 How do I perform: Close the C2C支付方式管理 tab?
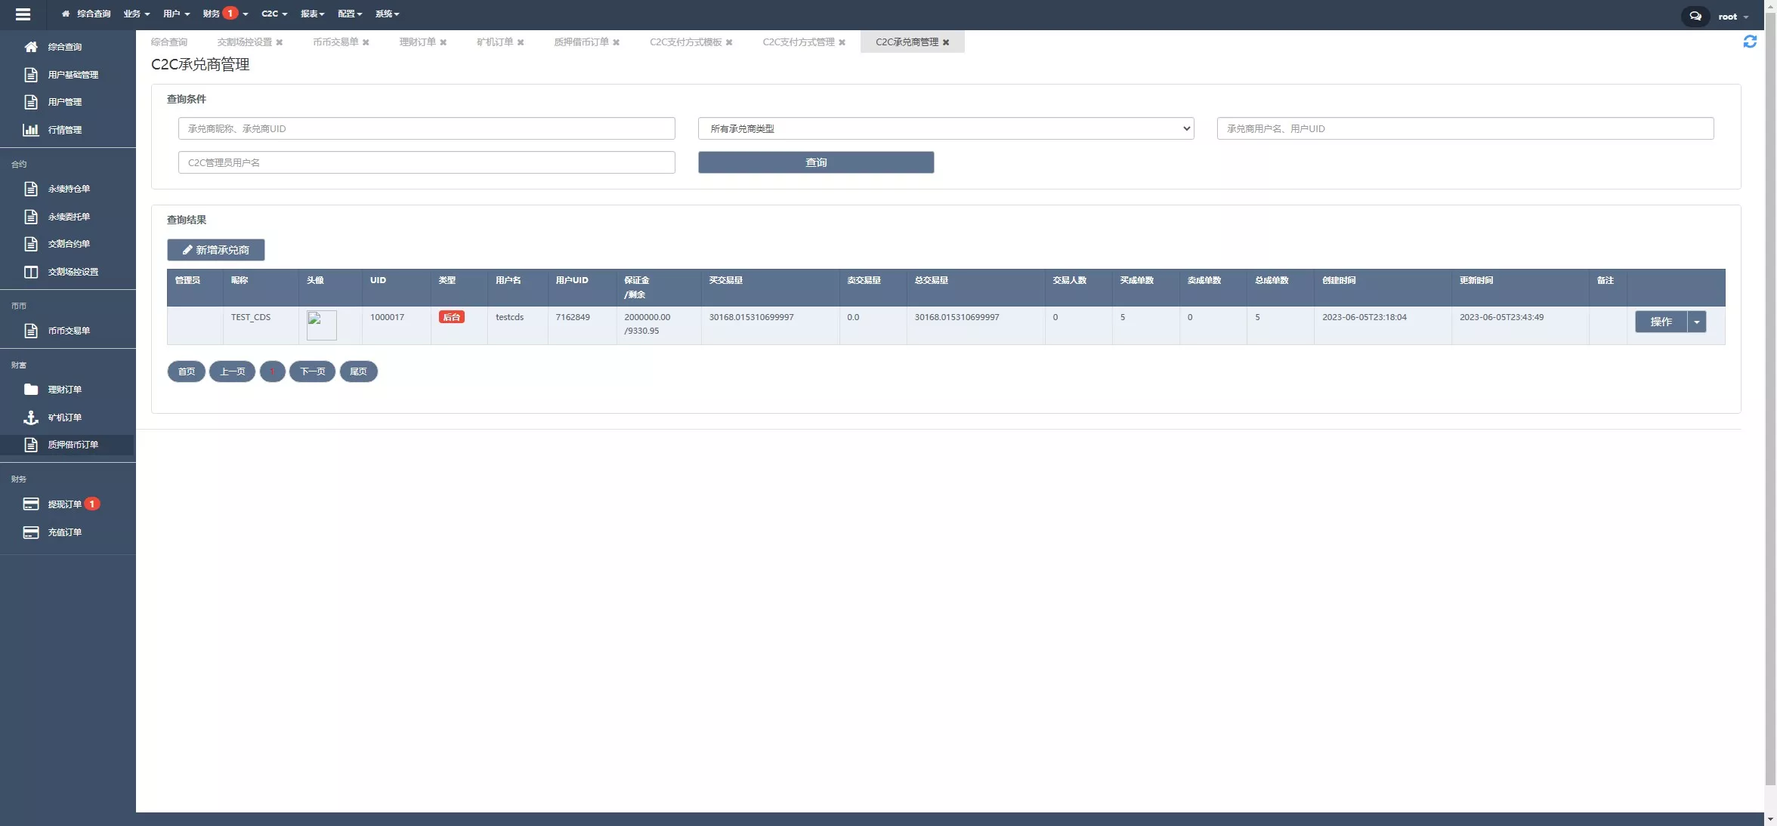[x=842, y=42]
